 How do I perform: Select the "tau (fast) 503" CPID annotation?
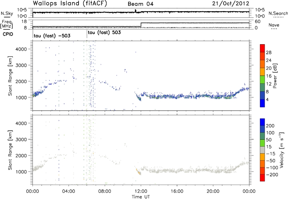(104, 33)
